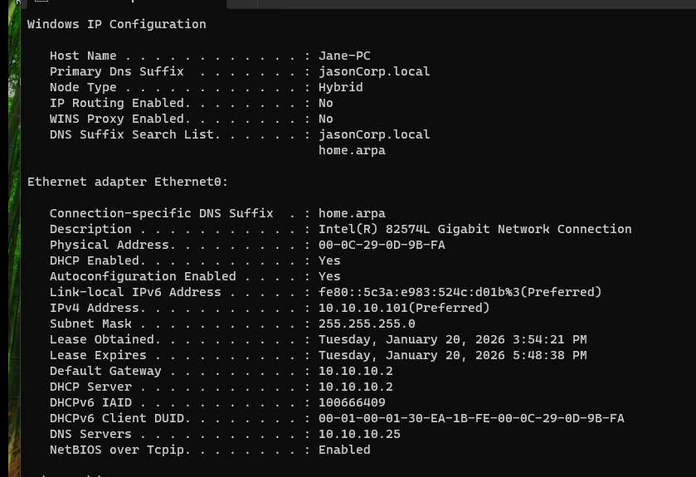Click the Link-local IPv6 address value
Viewport: 696px width, 477px height.
tap(460, 292)
